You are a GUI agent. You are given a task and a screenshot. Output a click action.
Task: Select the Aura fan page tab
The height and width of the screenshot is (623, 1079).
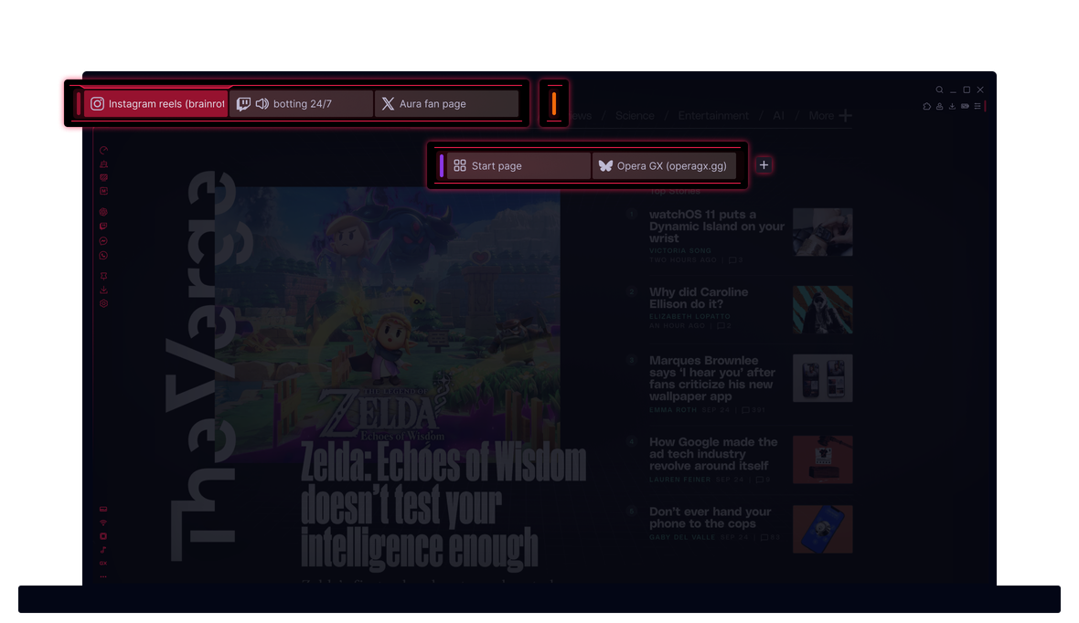(x=446, y=104)
